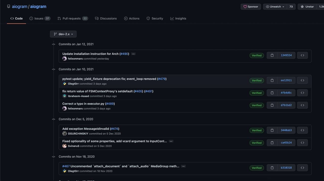324x181 pixels.
Task: Open the Insights tab
Action: coord(178,18)
